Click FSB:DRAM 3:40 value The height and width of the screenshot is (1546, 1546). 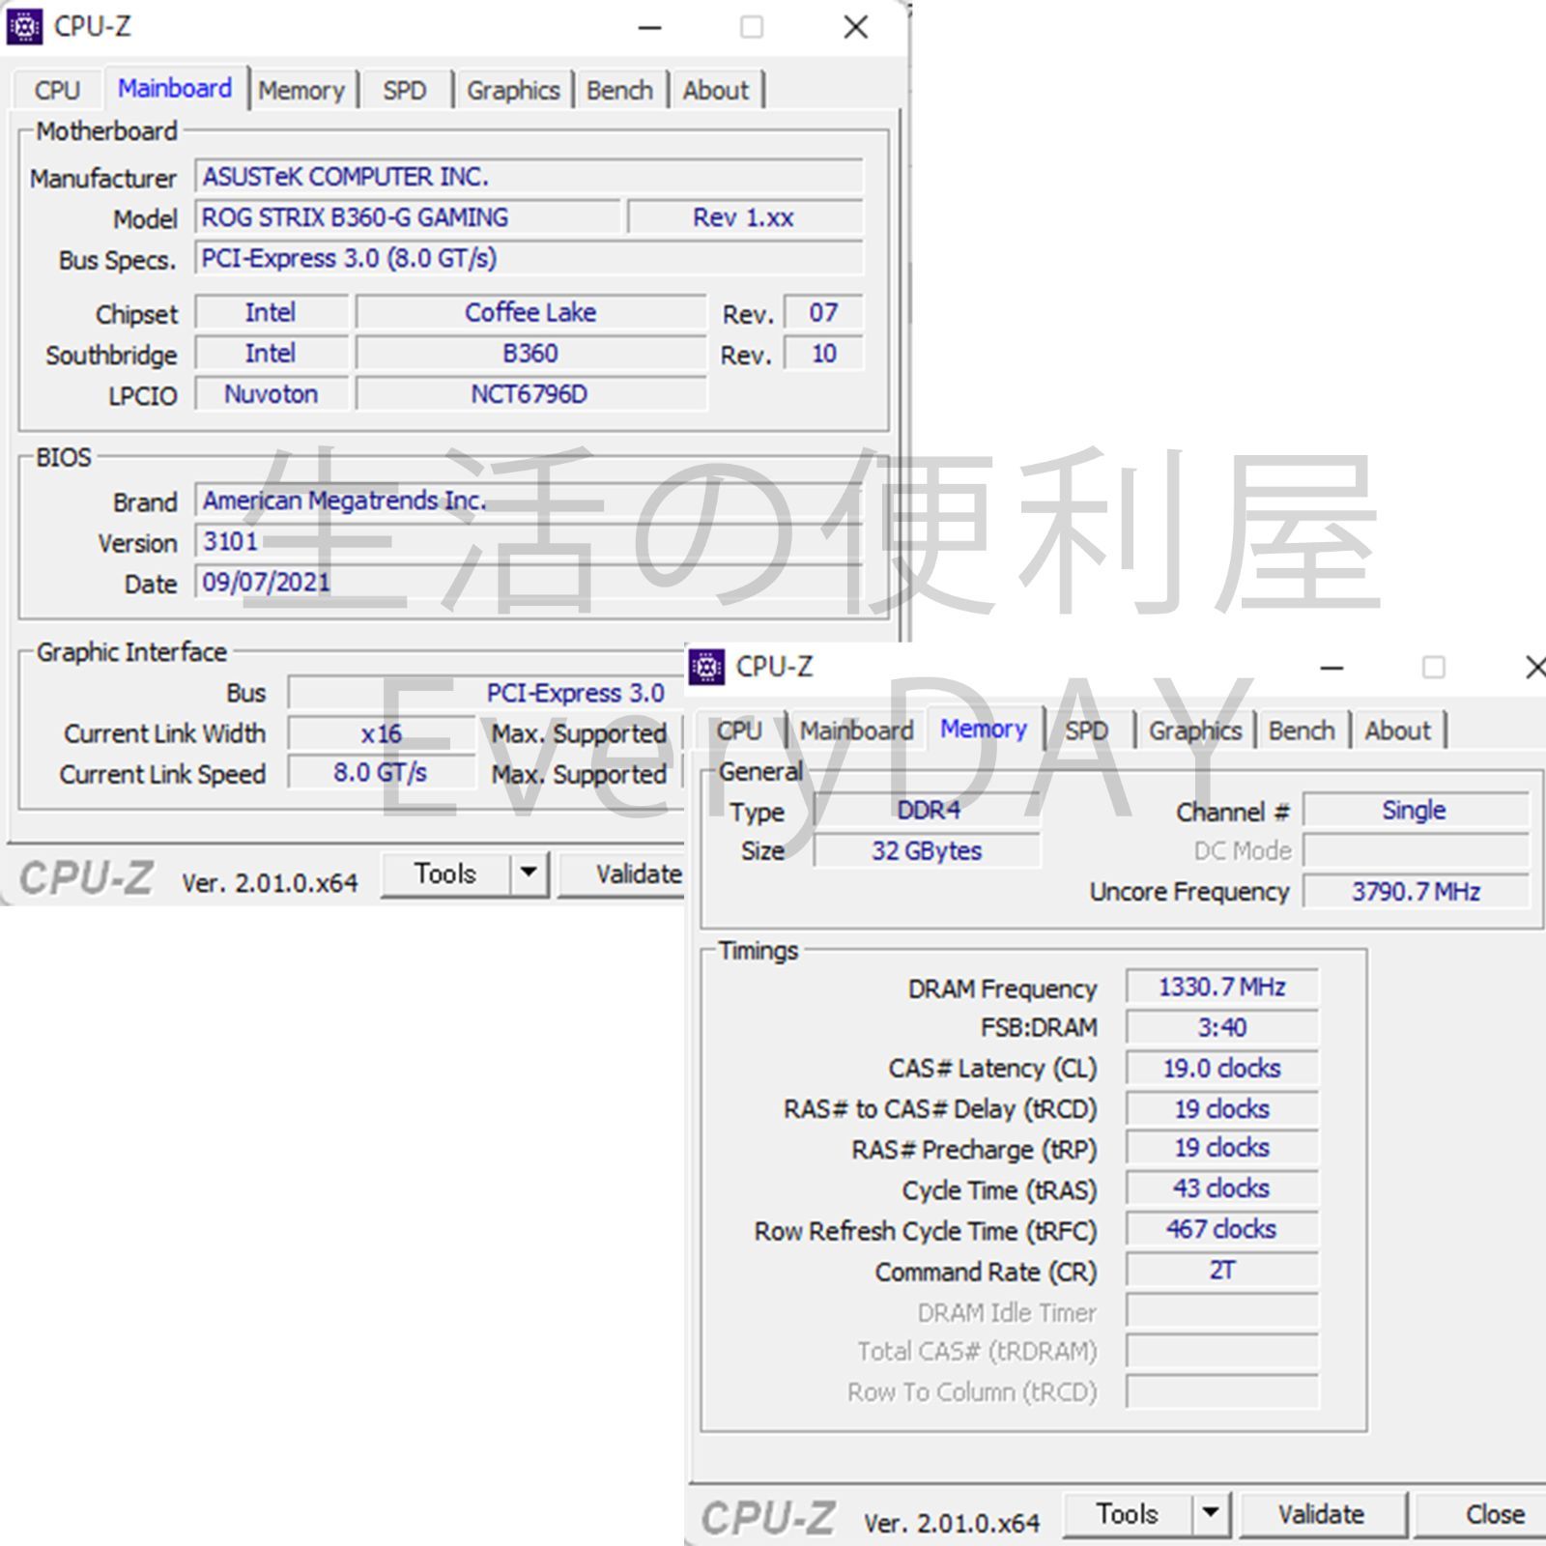[1222, 1027]
